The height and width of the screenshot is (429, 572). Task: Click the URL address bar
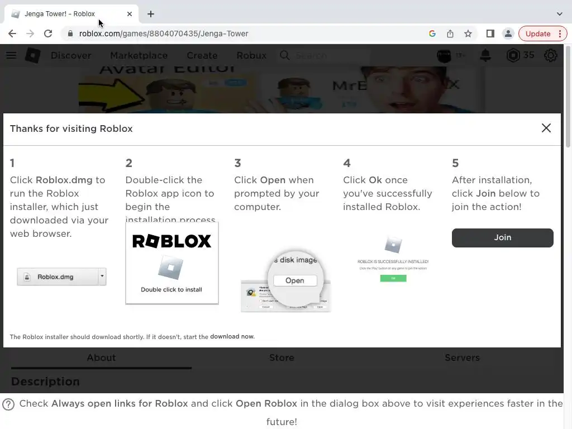pyautogui.click(x=248, y=34)
